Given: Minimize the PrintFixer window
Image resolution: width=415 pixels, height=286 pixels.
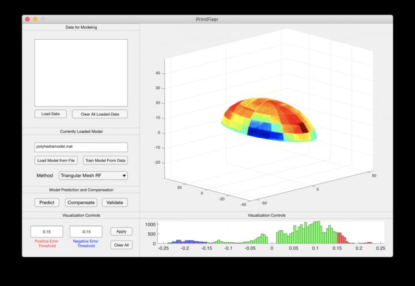Looking at the screenshot, I should [35, 19].
